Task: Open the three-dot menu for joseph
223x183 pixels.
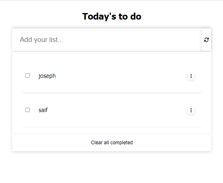Action: 191,76
